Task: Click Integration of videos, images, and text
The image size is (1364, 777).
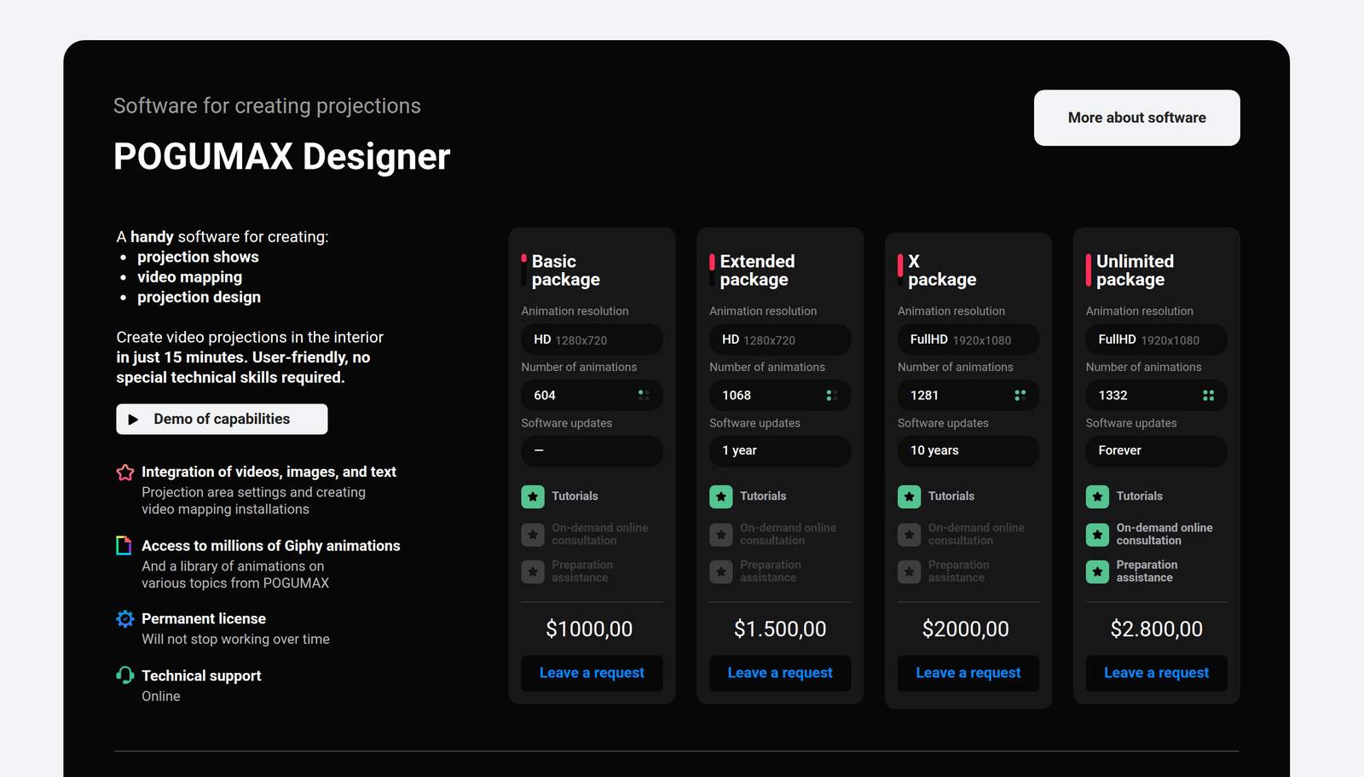Action: coord(269,472)
